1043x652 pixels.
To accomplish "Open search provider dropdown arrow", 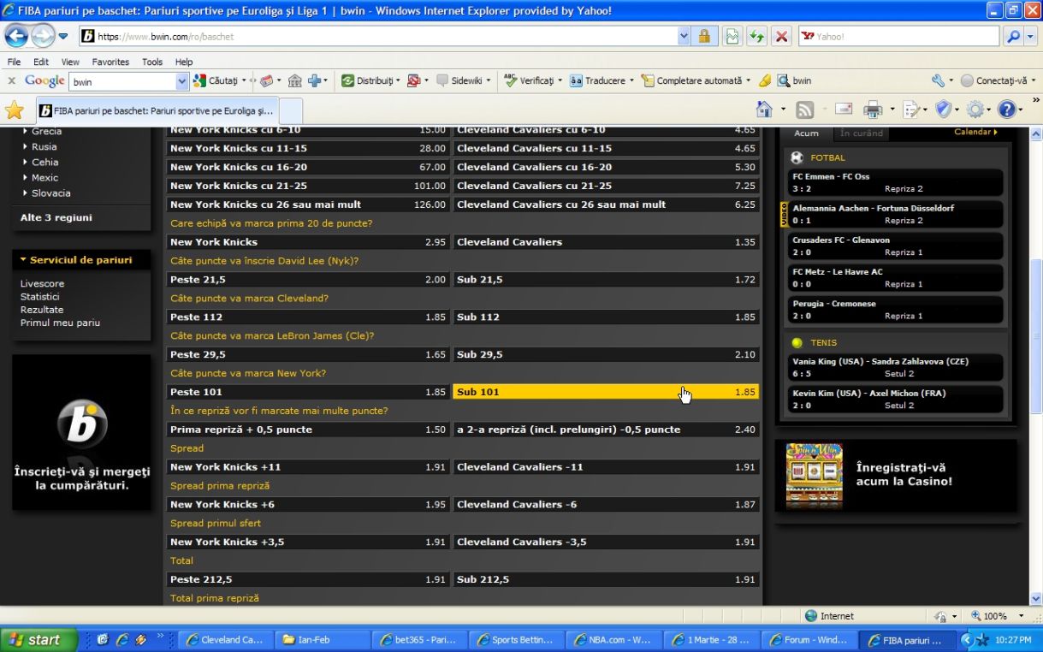I will 1030,37.
